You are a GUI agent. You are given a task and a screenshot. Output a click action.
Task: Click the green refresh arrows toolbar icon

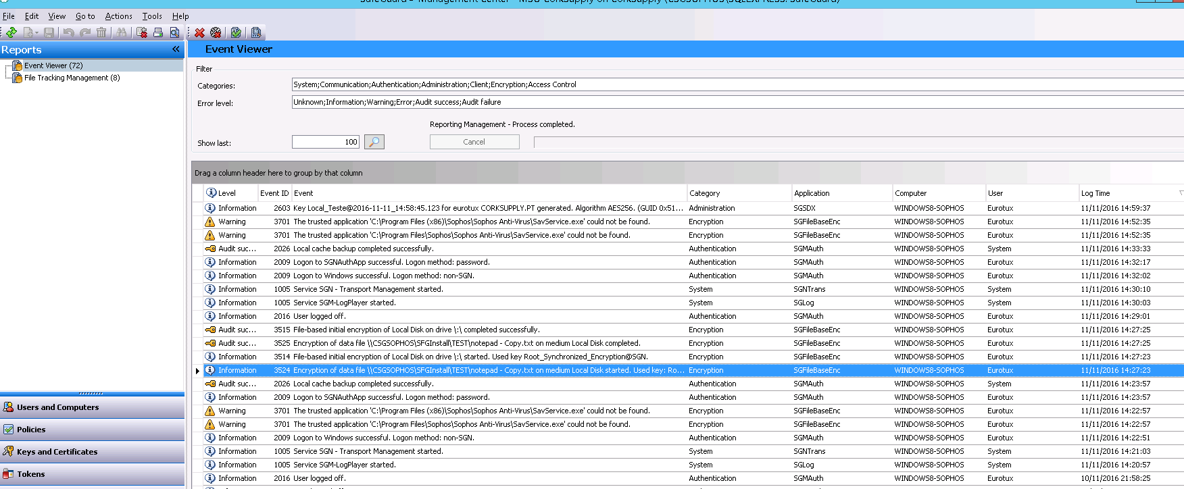[x=11, y=32]
